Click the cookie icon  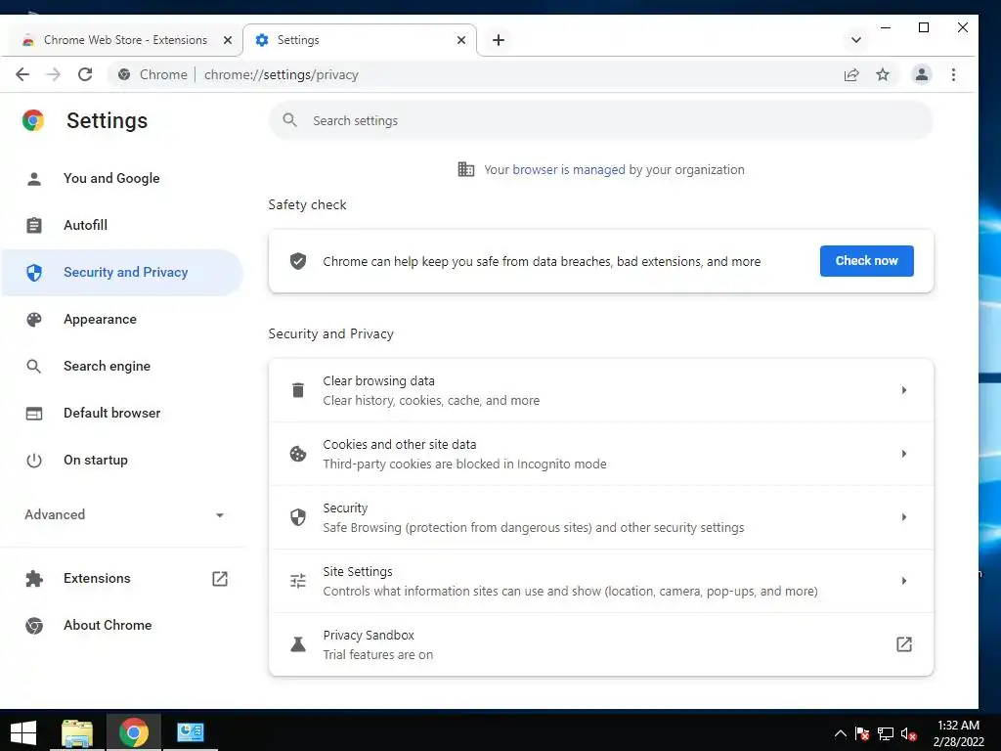click(x=298, y=454)
